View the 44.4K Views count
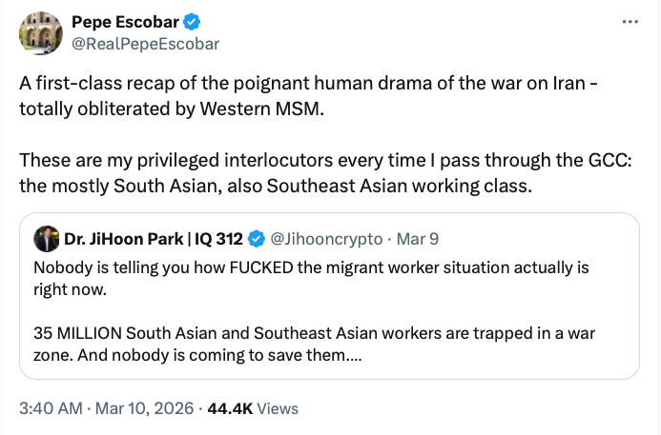This screenshot has height=435, width=661. coord(253,408)
